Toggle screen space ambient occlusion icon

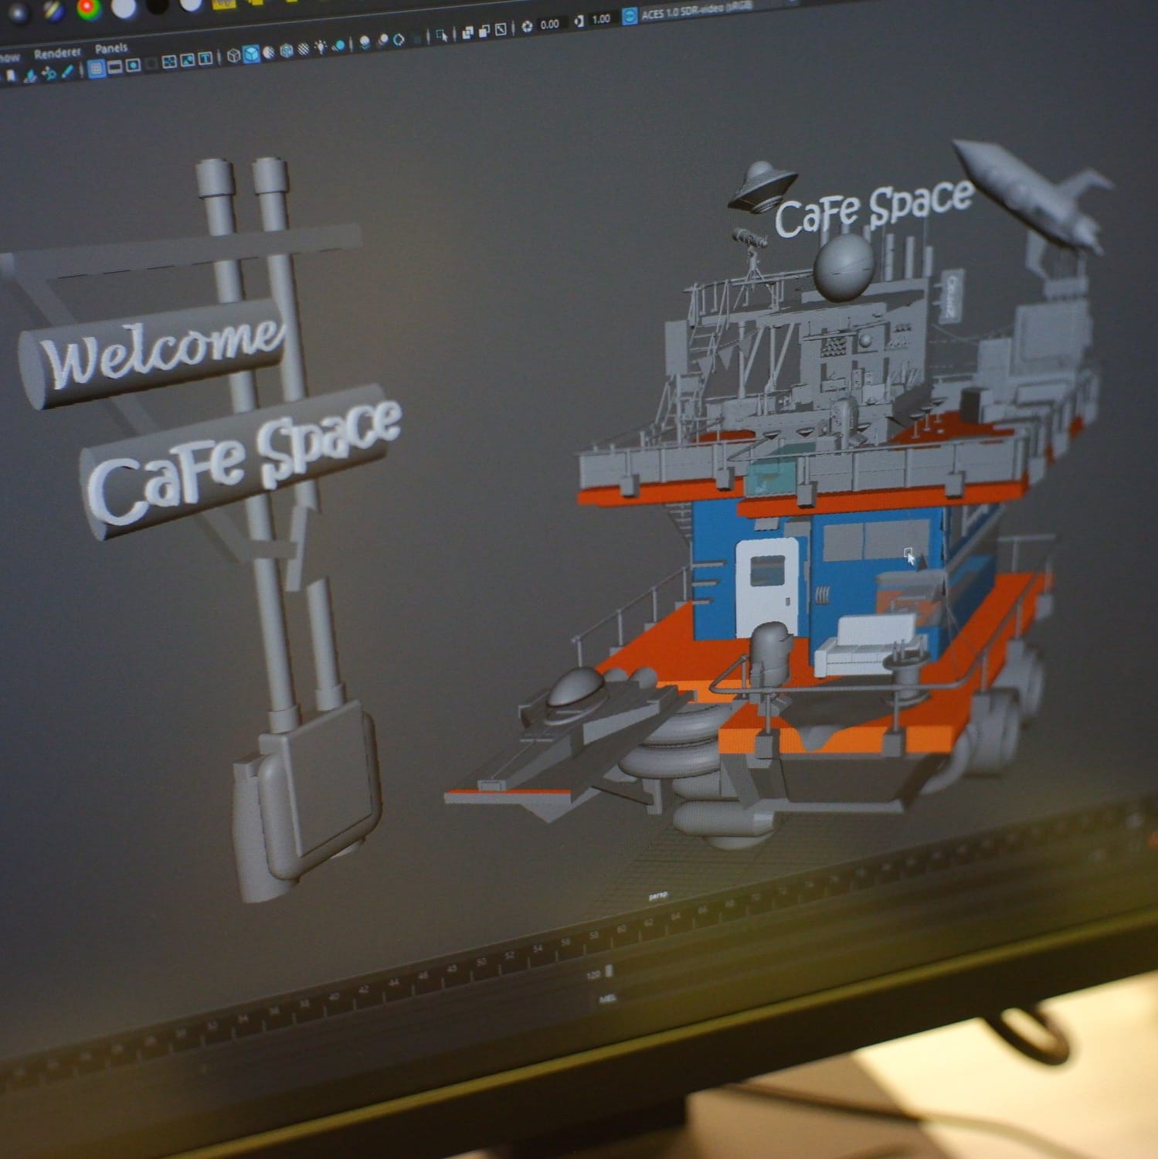pos(365,42)
